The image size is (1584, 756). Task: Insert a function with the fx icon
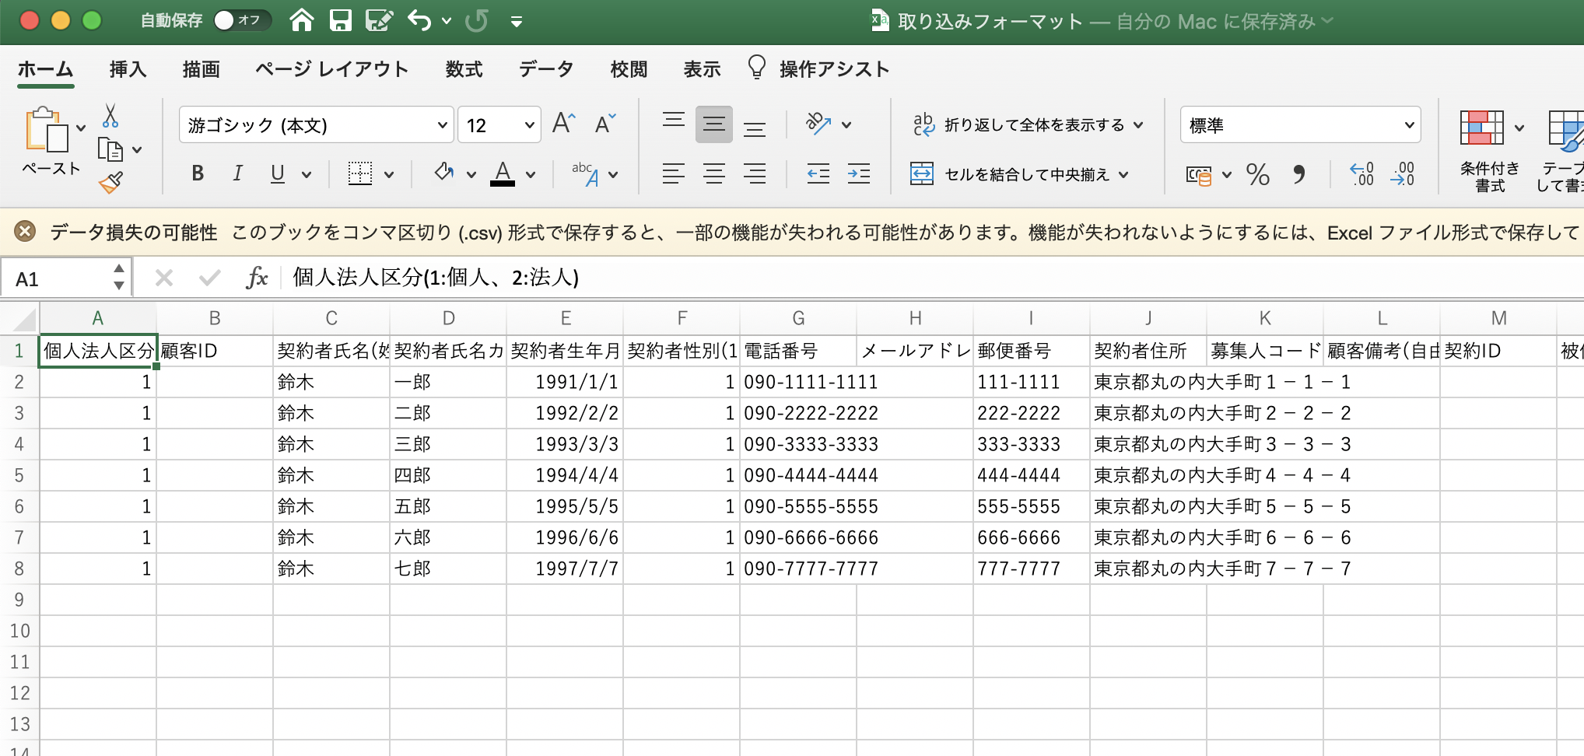pyautogui.click(x=257, y=277)
